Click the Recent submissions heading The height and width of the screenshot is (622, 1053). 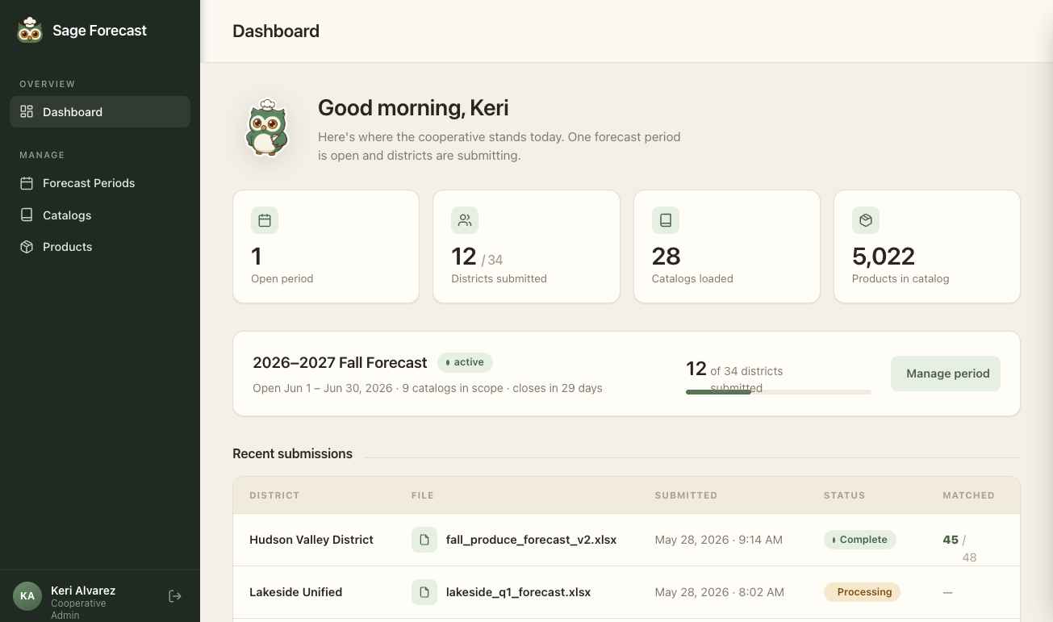[x=292, y=453]
